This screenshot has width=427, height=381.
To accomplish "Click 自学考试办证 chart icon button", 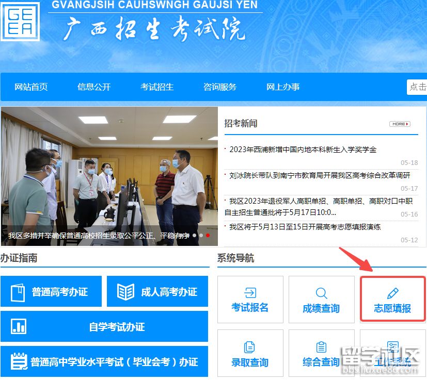I will pyautogui.click(x=104, y=327).
